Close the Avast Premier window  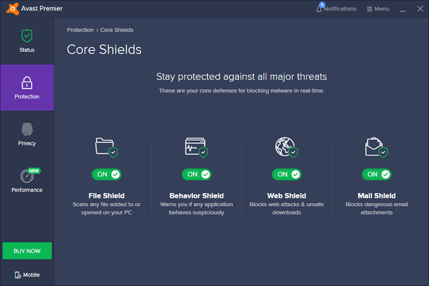tap(420, 9)
